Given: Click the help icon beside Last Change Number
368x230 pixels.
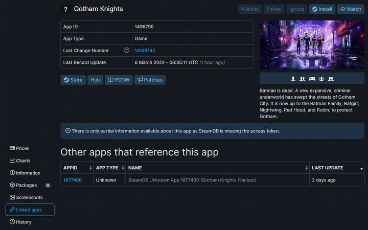Looking at the screenshot, I should (x=127, y=51).
